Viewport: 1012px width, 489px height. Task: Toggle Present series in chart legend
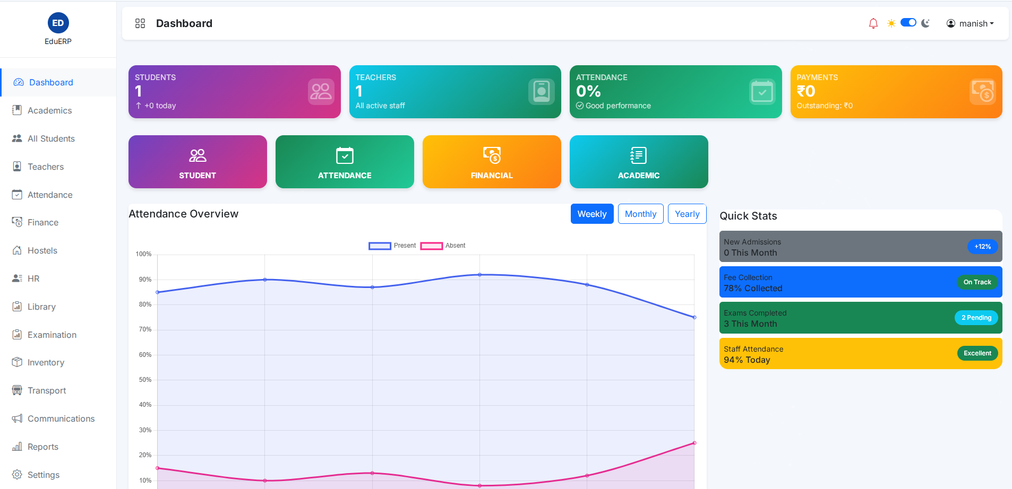392,246
